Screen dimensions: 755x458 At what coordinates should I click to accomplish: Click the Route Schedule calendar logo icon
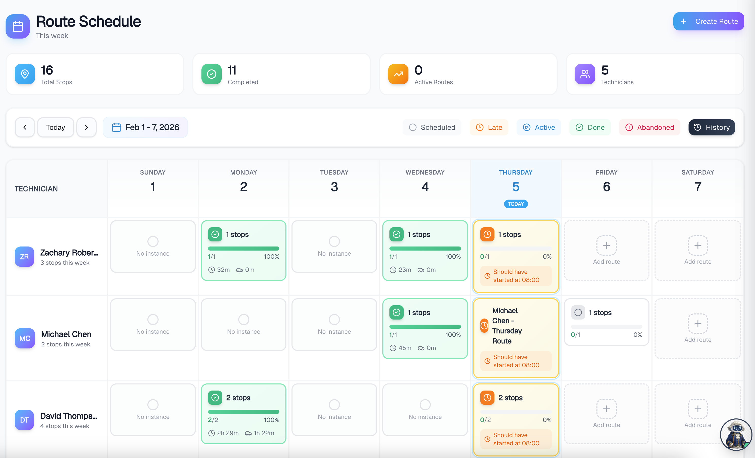coord(18,26)
